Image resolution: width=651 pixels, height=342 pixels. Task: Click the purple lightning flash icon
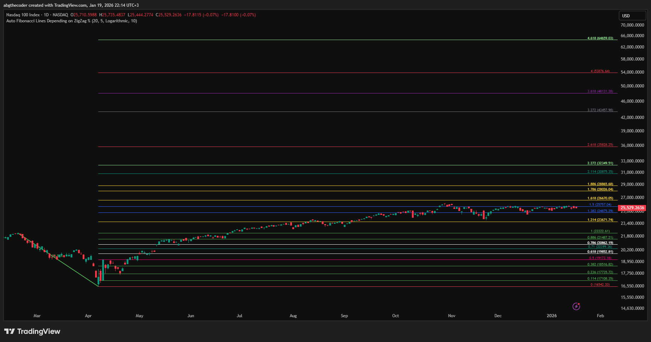coord(576,306)
